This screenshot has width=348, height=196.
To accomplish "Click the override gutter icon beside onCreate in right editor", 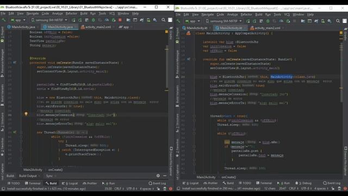I will (189, 59).
